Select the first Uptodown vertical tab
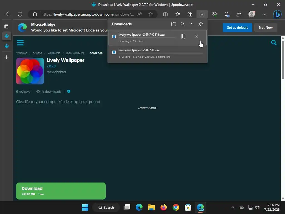The height and width of the screenshot is (214, 285). pos(7,36)
